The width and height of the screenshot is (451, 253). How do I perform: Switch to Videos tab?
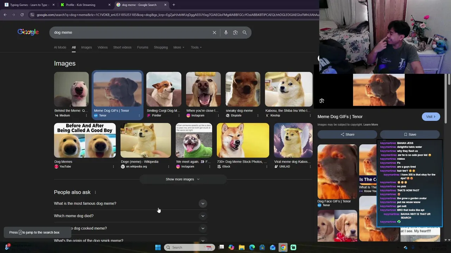tap(103, 47)
